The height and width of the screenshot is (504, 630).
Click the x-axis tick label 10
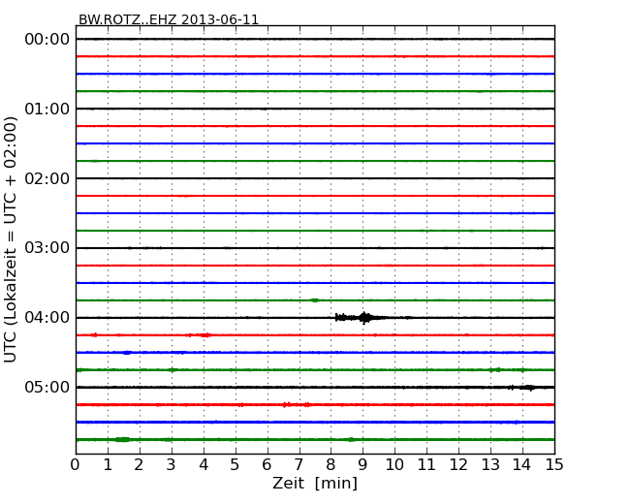coord(394,465)
